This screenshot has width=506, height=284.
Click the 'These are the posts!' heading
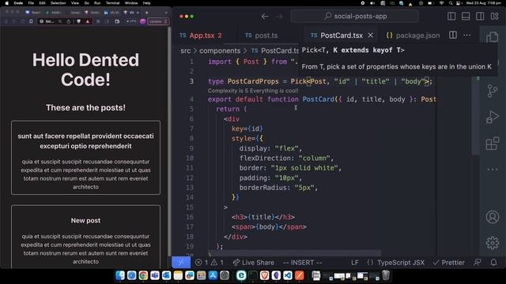(x=85, y=107)
